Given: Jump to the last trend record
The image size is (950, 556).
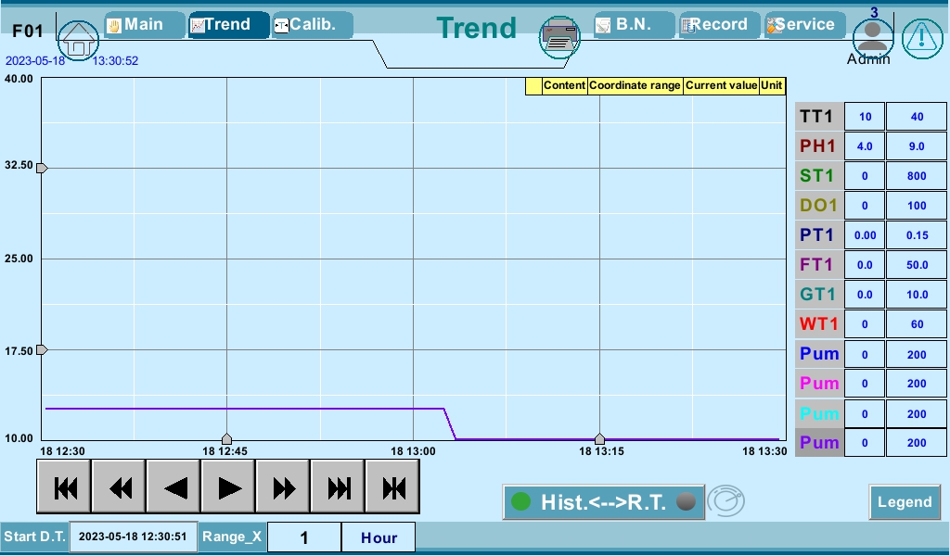Looking at the screenshot, I should pos(339,486).
